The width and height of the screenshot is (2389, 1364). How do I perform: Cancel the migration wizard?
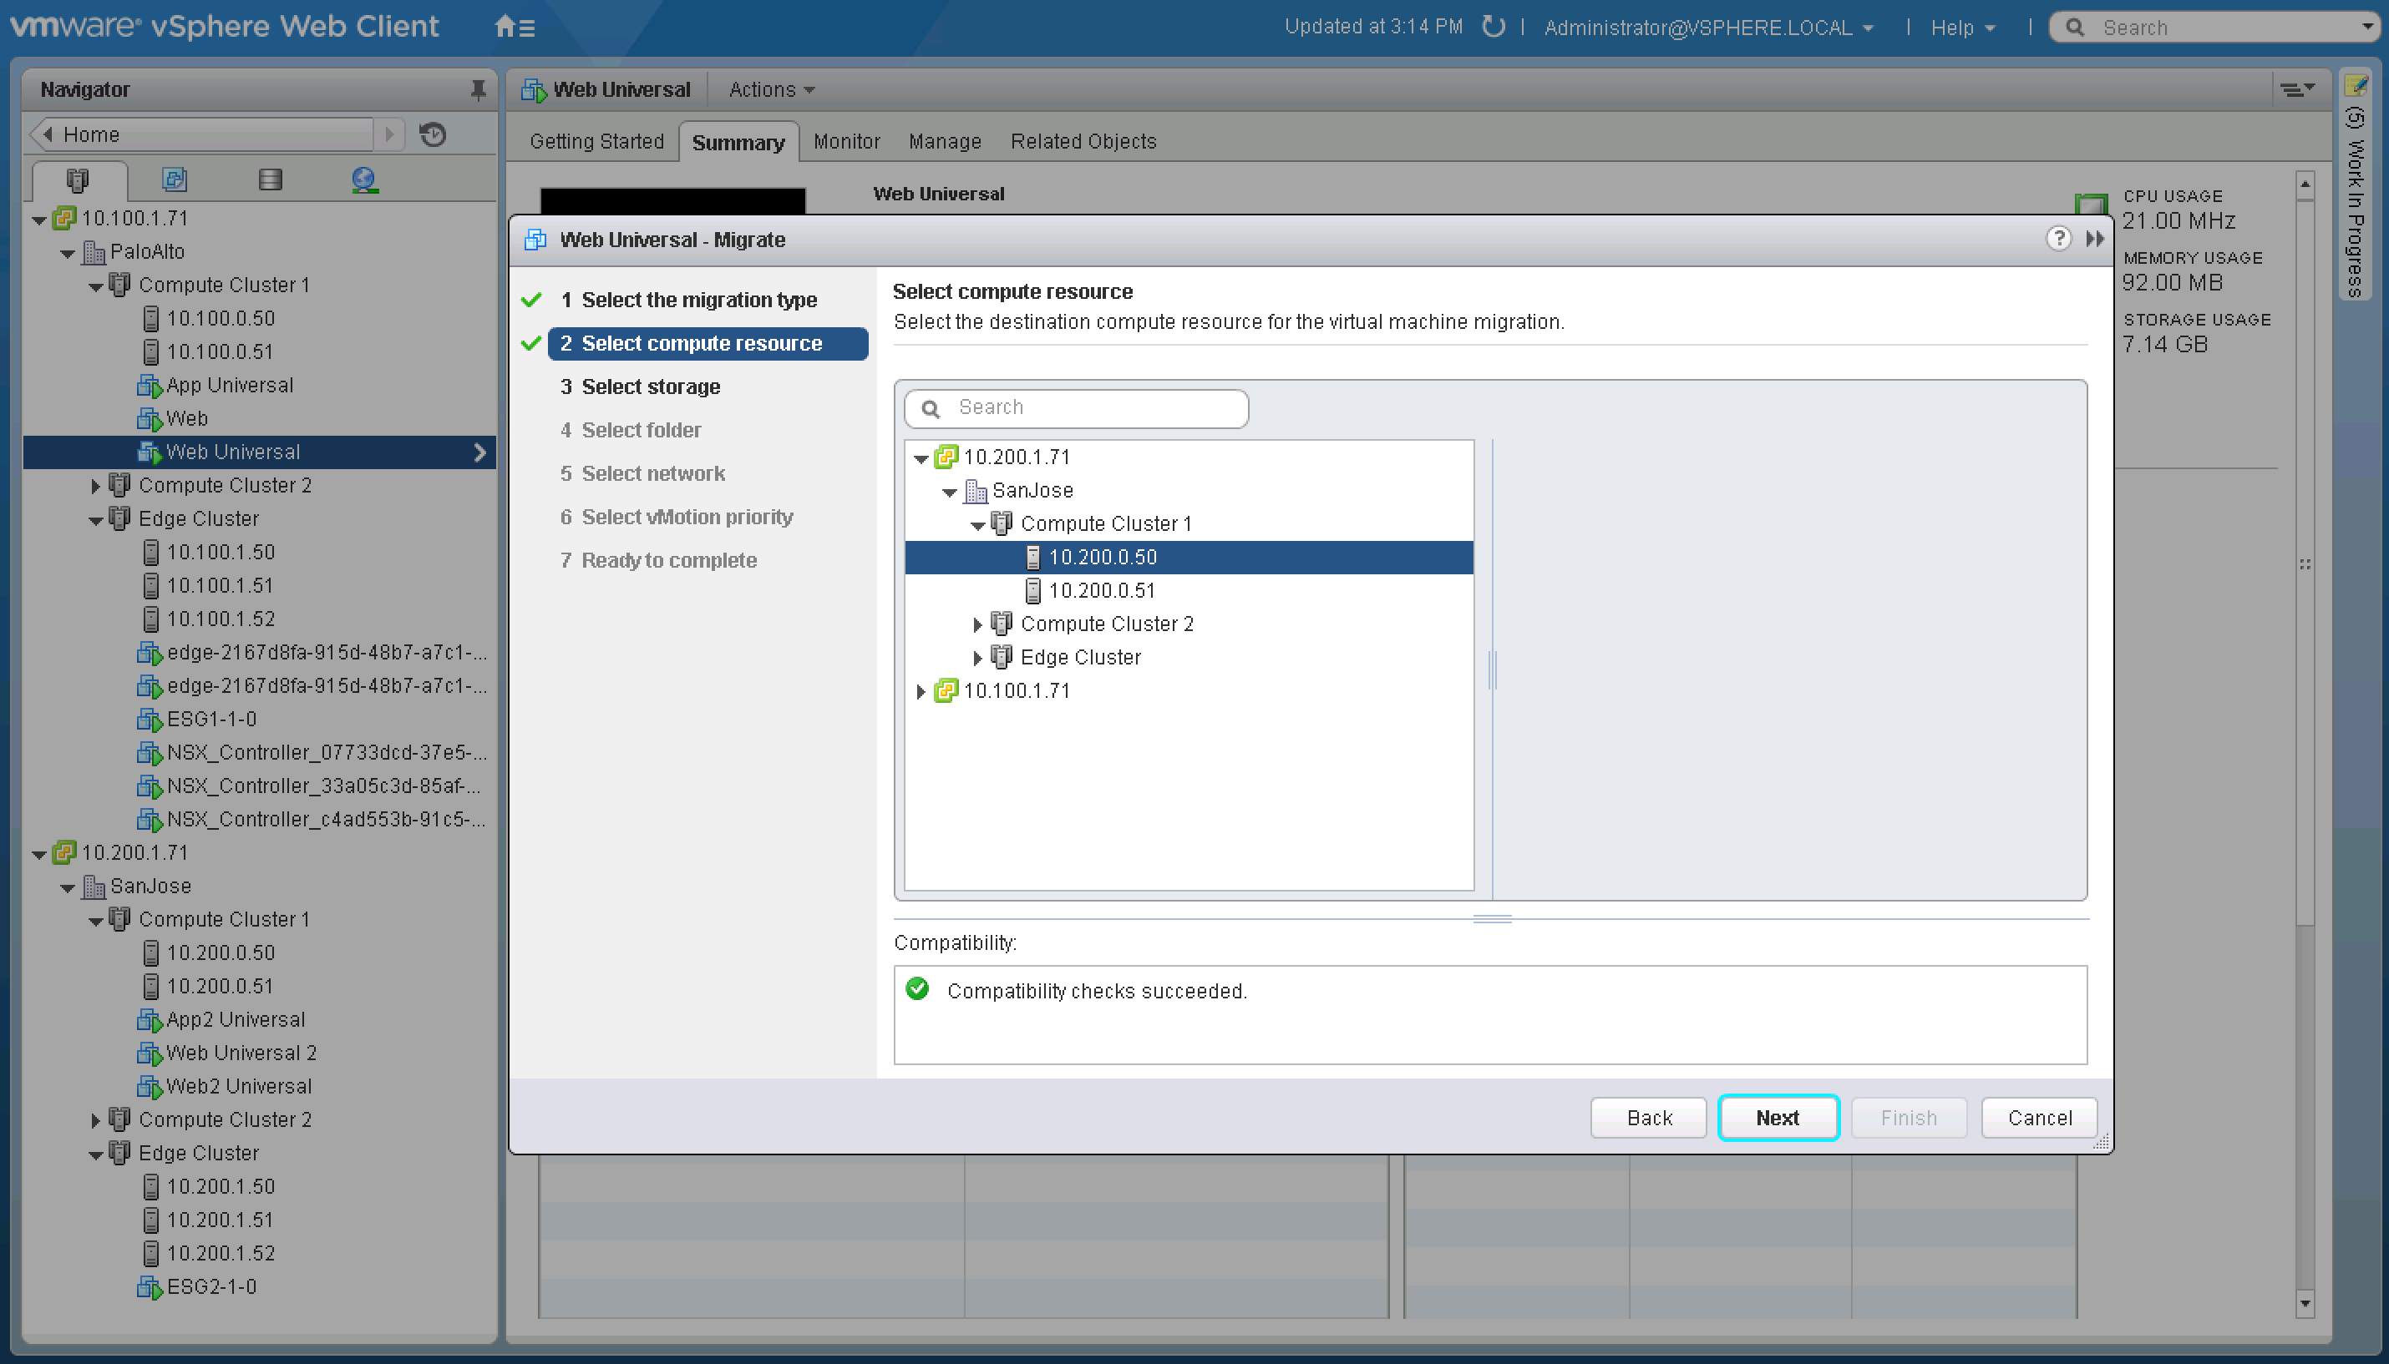(x=2037, y=1117)
